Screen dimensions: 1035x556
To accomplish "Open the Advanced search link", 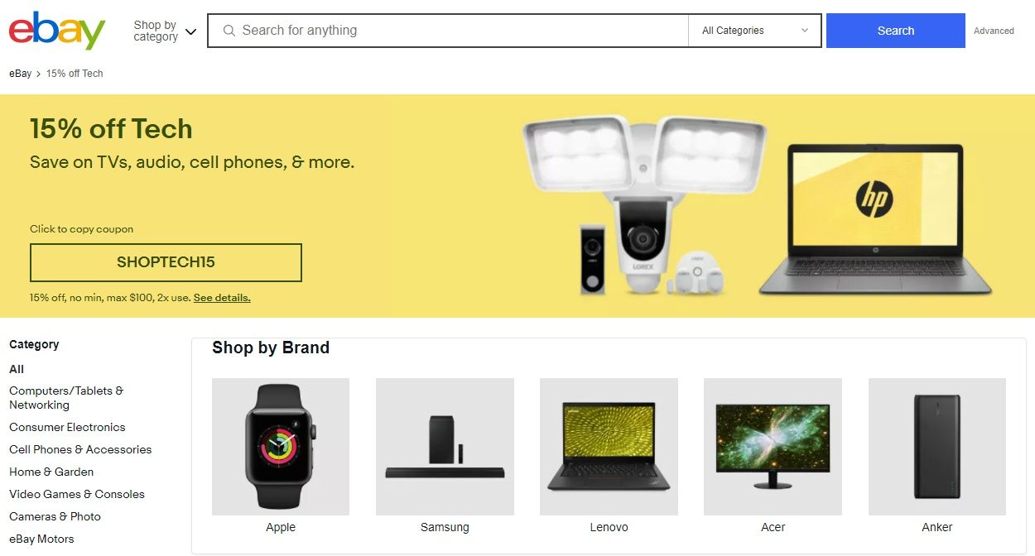I will pos(994,31).
